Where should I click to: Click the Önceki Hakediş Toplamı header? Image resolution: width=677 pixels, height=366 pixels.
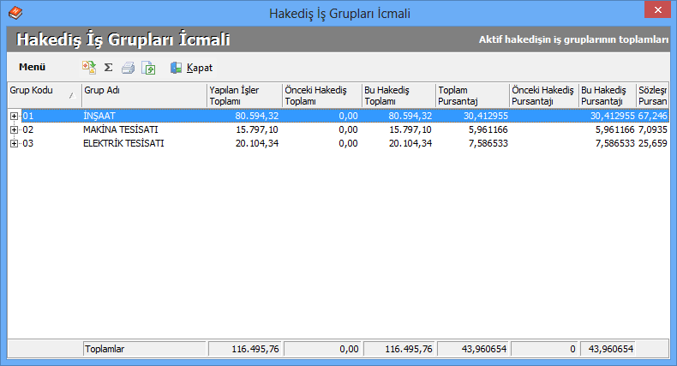click(321, 94)
